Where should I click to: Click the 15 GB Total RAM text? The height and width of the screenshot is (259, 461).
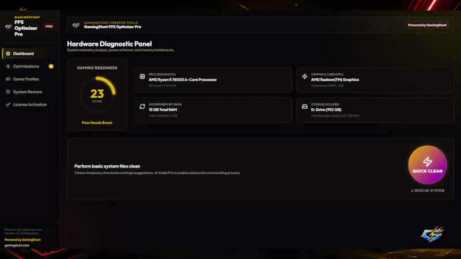(x=163, y=109)
